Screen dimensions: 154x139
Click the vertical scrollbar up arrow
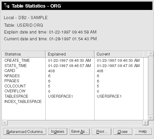[x=151, y=53]
